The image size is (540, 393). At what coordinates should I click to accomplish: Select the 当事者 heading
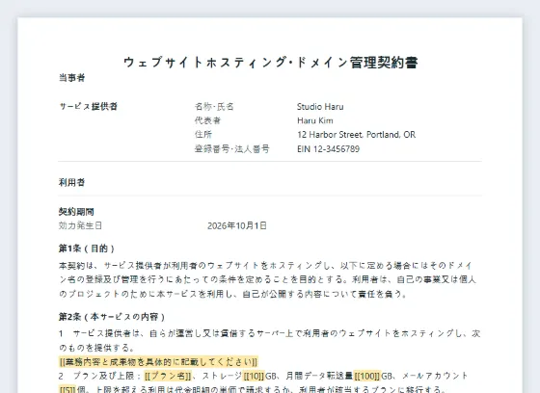tap(71, 78)
